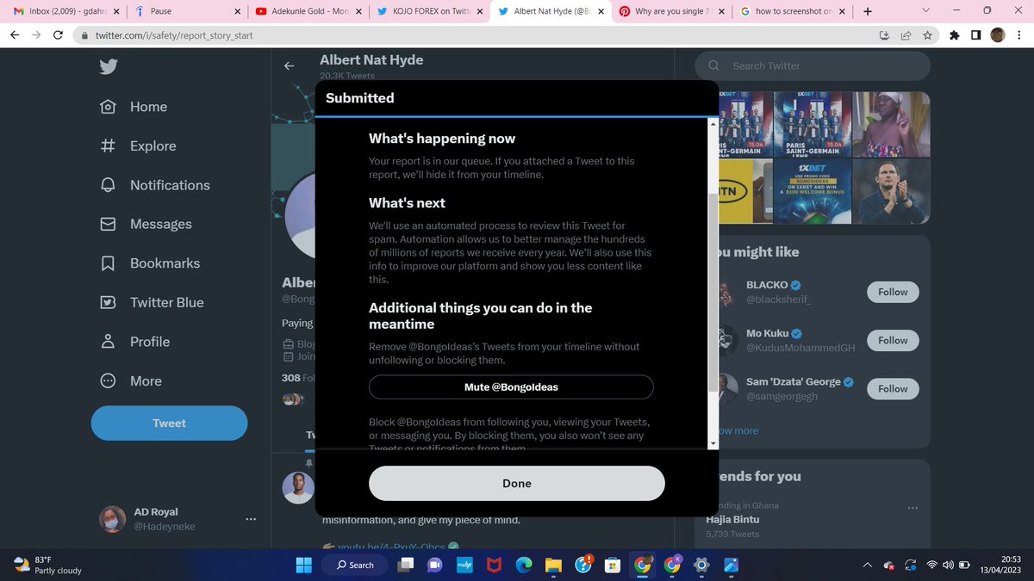
Task: Follow Sam 'Dzata' George
Action: [893, 388]
